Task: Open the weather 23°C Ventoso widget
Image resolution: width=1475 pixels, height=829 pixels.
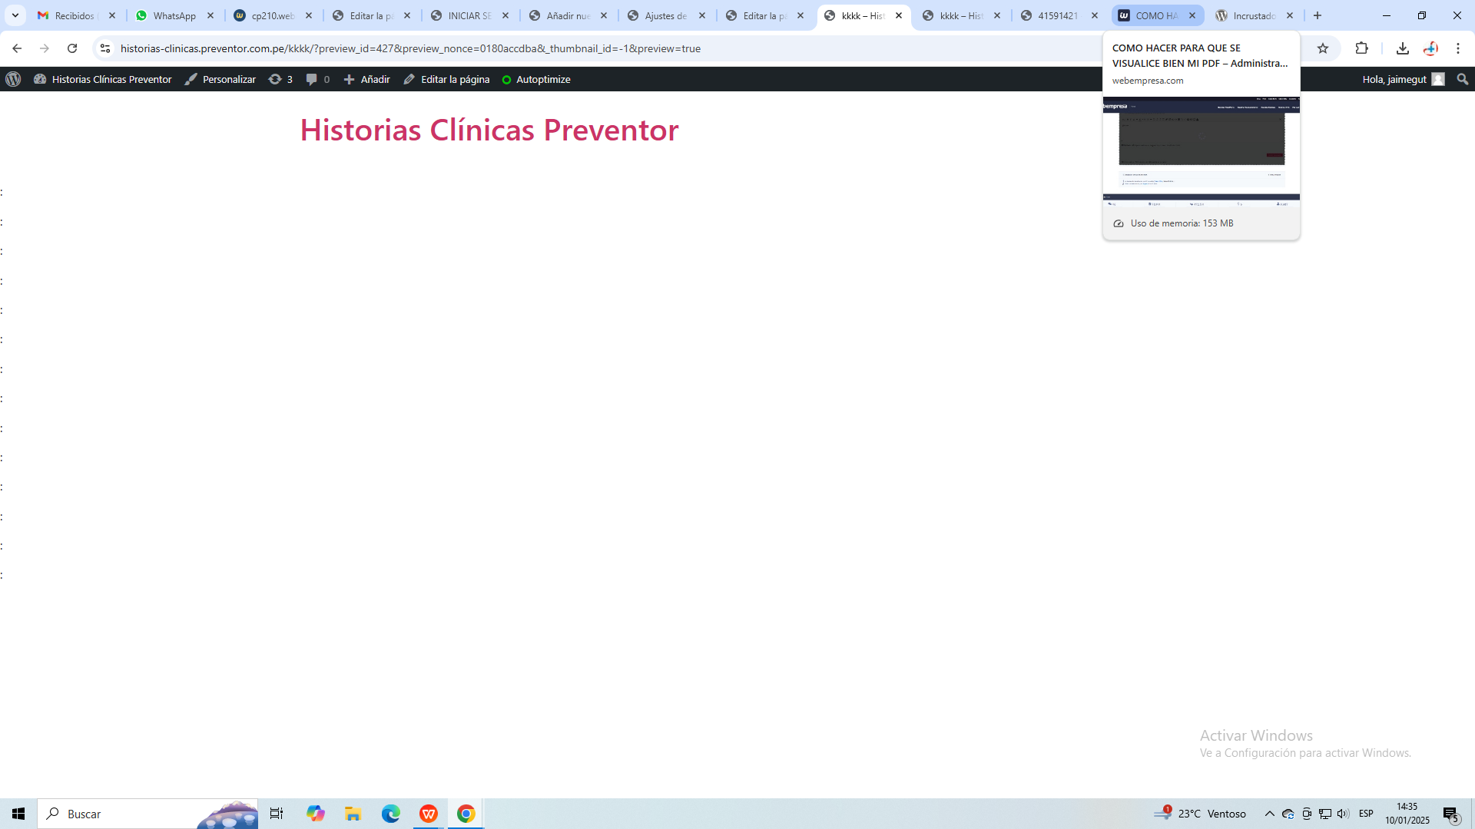Action: [x=1200, y=814]
